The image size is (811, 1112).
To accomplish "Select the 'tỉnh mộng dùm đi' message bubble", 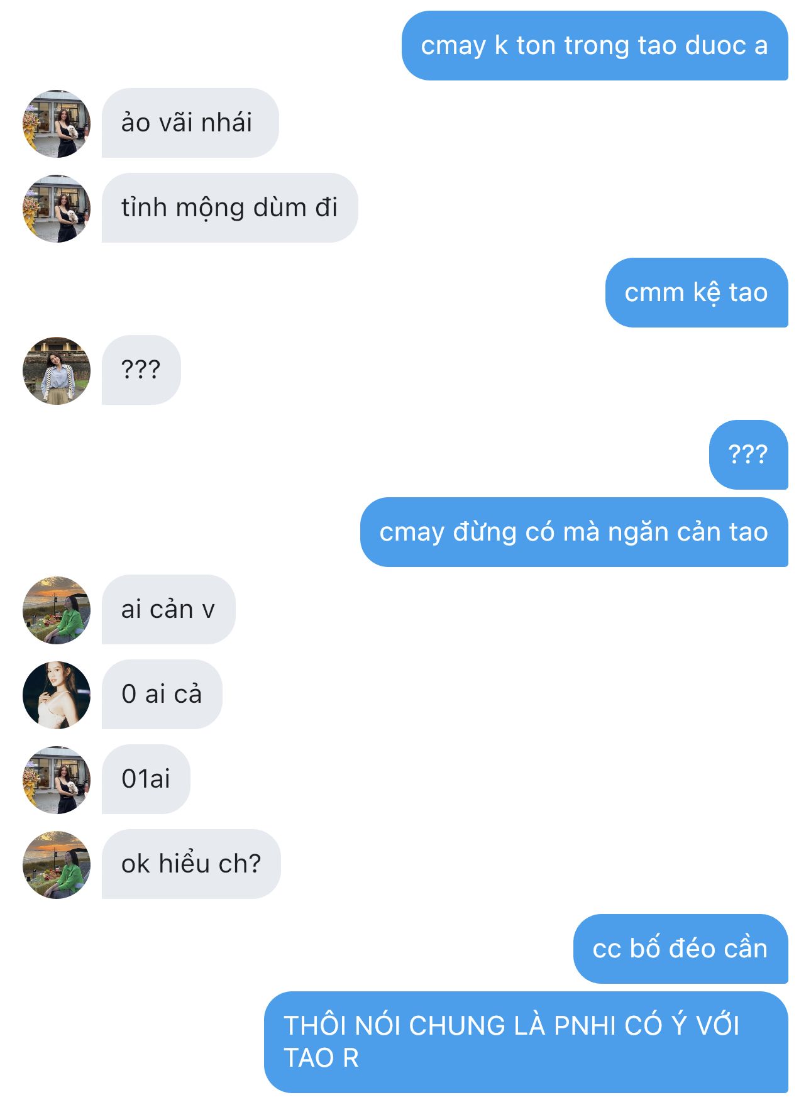I will pyautogui.click(x=229, y=207).
